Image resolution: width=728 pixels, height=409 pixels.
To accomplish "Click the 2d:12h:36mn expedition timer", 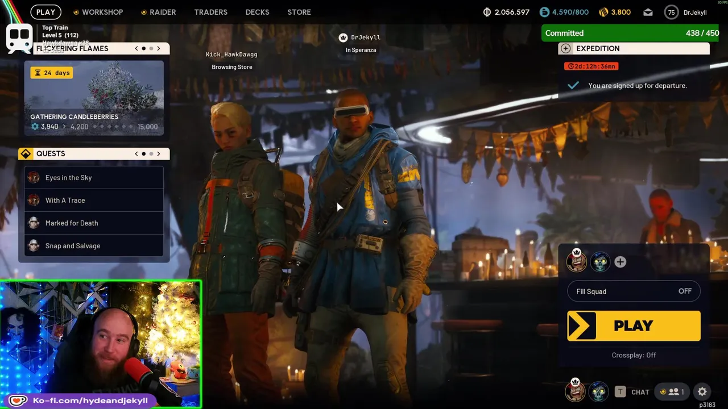I will click(x=591, y=66).
